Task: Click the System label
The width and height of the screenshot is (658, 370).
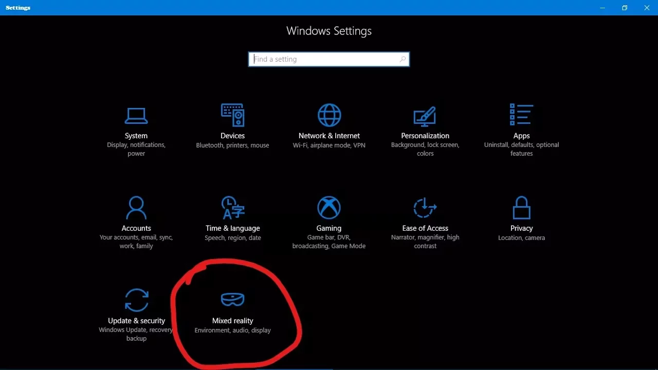Action: 136,136
